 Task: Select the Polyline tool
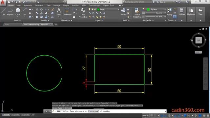coord(10,12)
